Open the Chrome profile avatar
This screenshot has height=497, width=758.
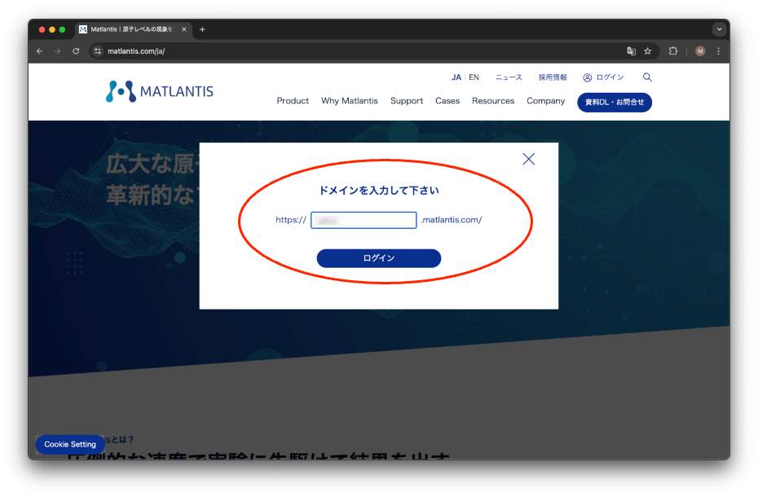coord(700,51)
